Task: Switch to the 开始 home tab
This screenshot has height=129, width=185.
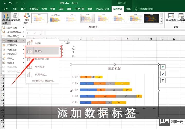Action: (15, 9)
